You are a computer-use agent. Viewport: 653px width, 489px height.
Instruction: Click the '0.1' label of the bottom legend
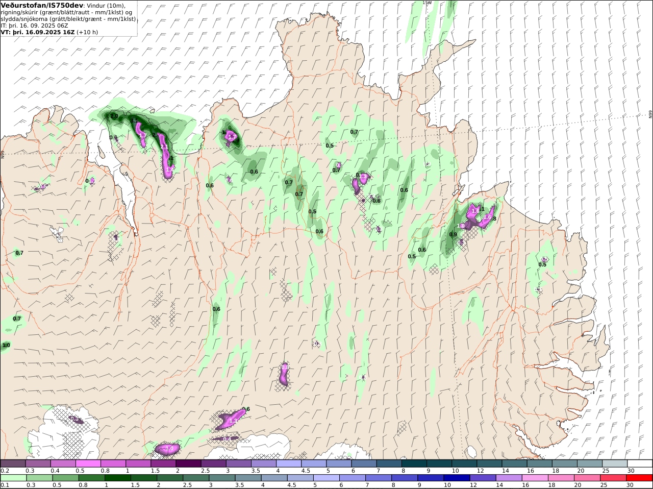point(5,485)
